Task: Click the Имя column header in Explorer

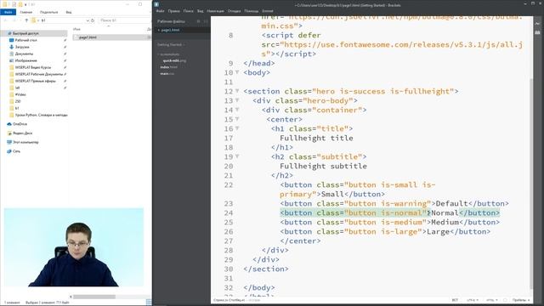Action: (76, 29)
